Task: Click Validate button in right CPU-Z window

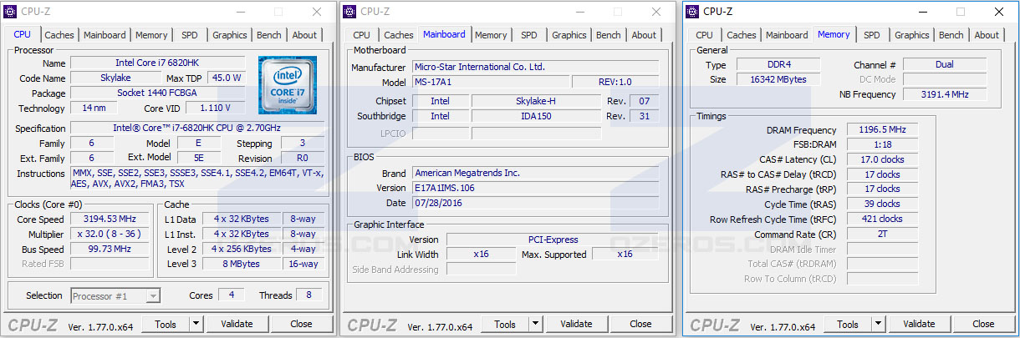Action: 919,324
